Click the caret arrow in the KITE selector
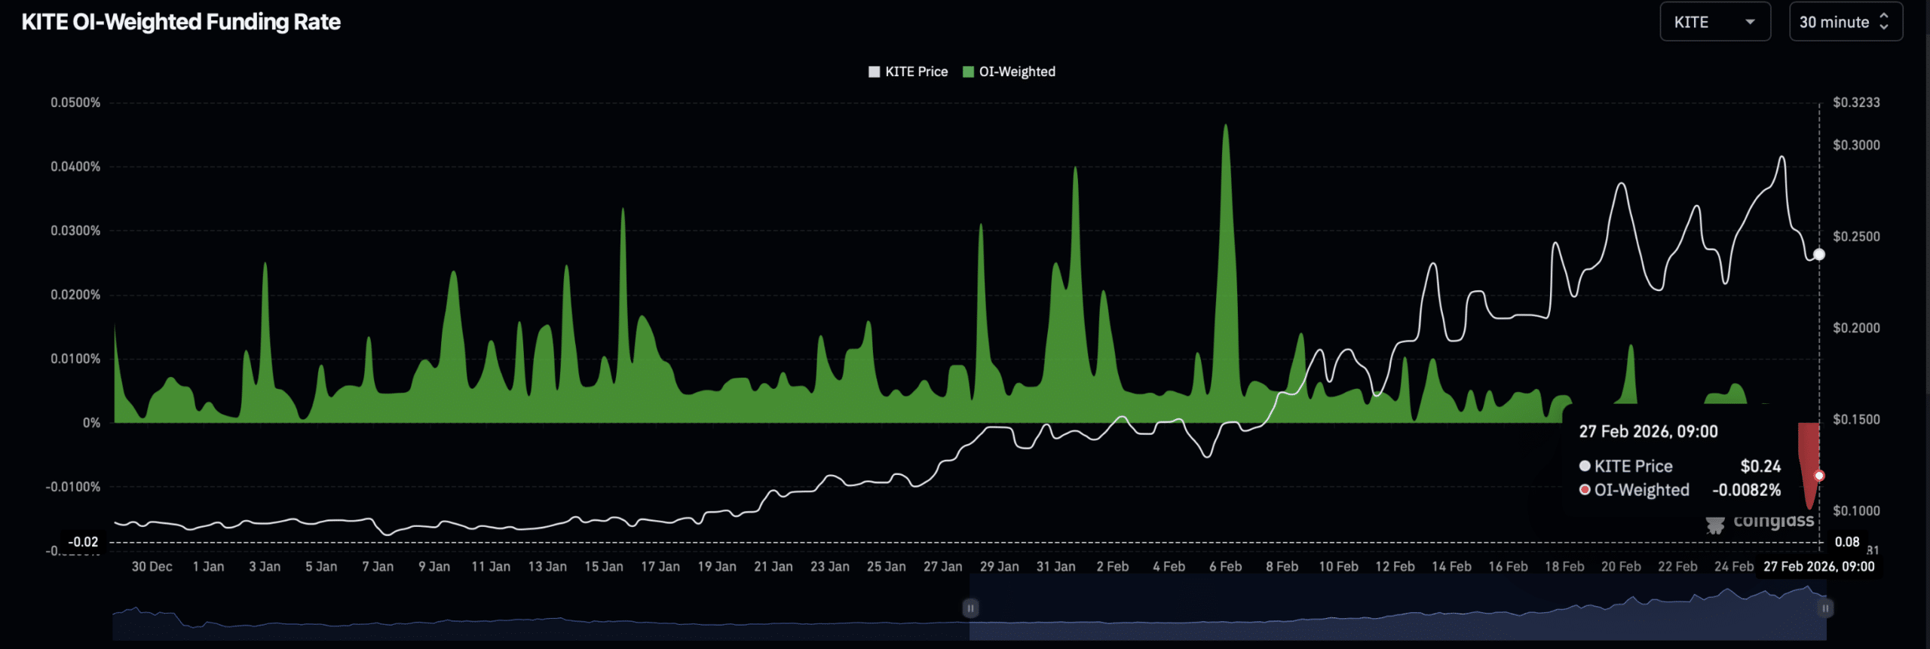1930x649 pixels. point(1750,22)
